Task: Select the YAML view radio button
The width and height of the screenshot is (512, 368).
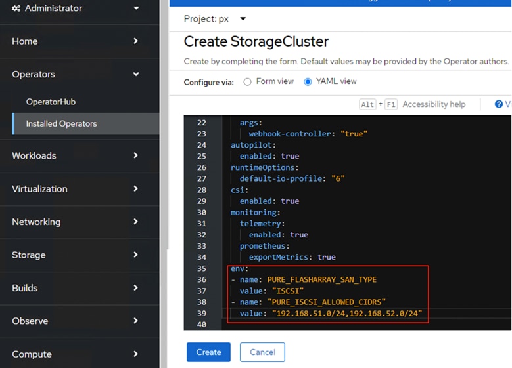Action: pos(308,82)
